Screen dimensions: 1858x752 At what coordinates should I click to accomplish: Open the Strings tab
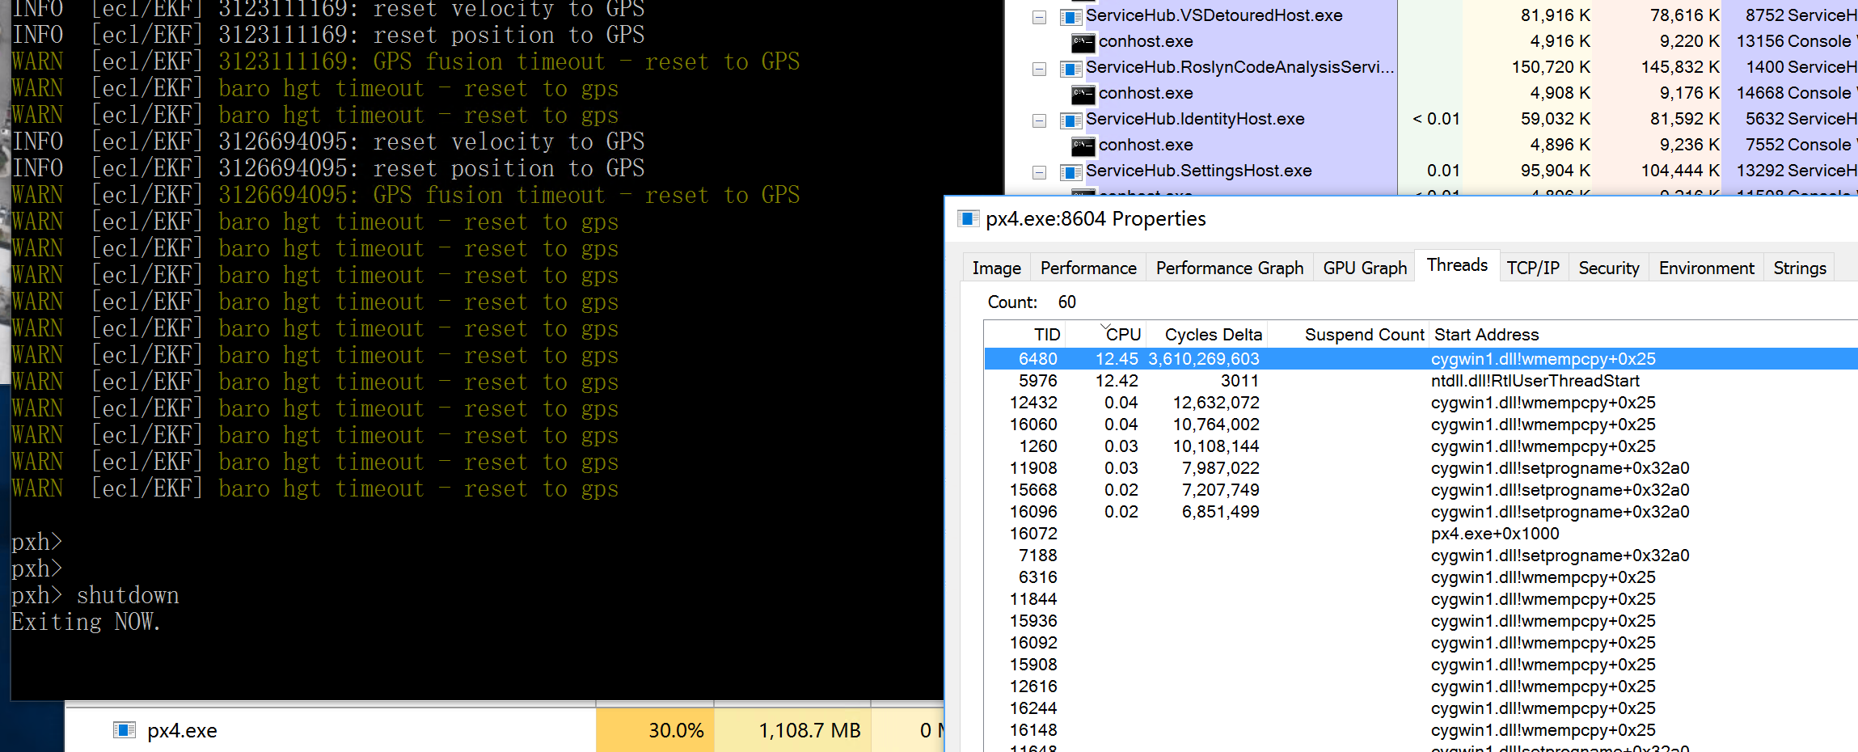tap(1800, 268)
